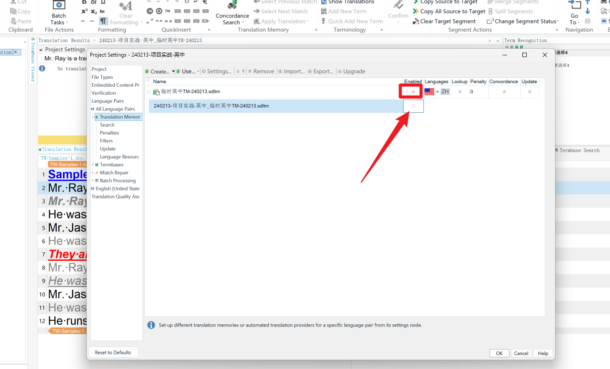This screenshot has width=610, height=369.
Task: Click Show Translations in Terminology group
Action: point(347,2)
